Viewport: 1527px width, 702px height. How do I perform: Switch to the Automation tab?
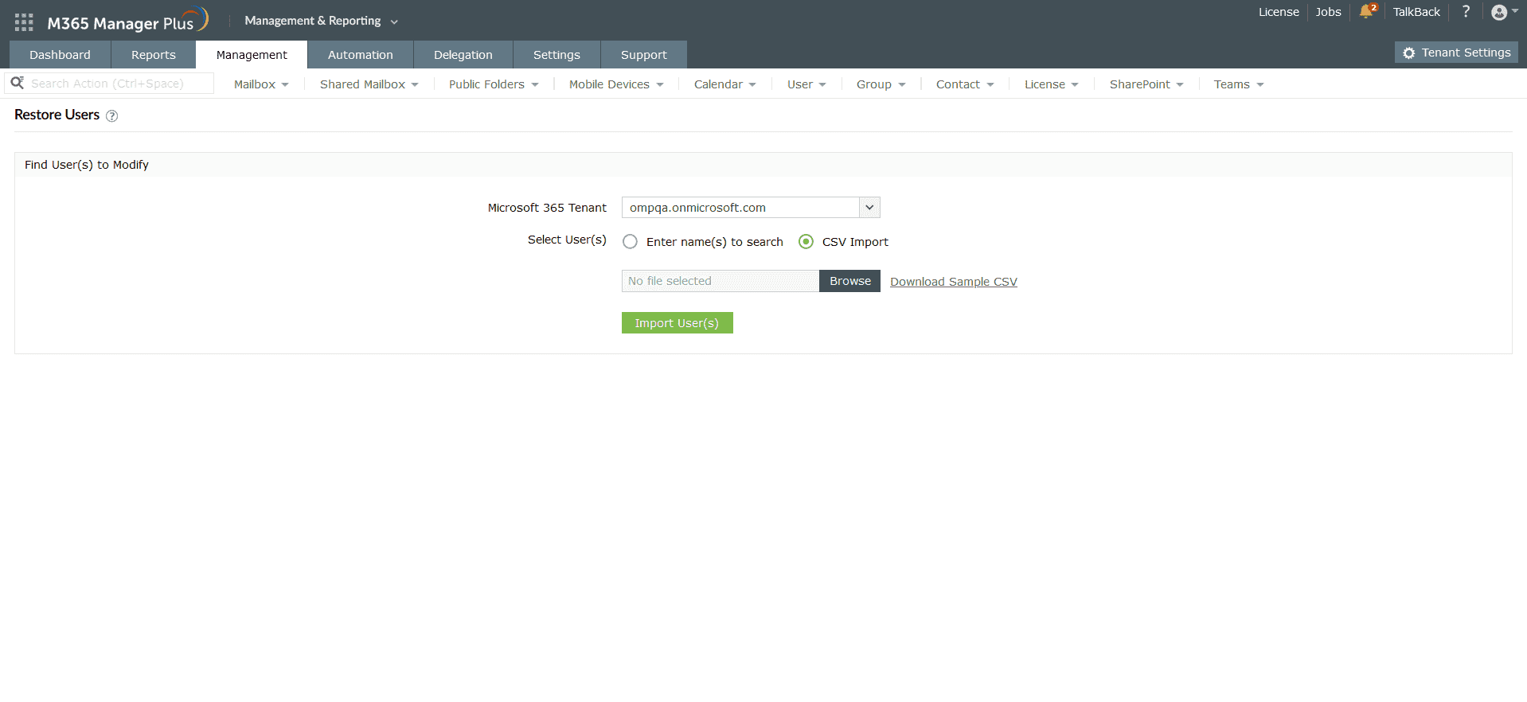[361, 55]
